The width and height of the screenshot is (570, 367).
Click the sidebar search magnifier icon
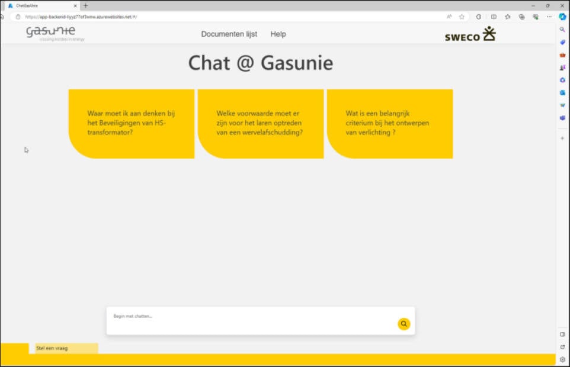(562, 29)
